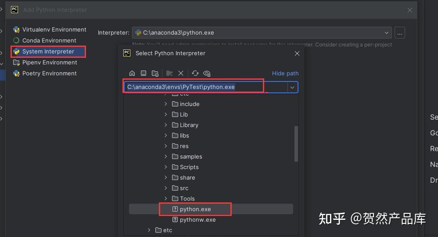Open the Interpreter combo box dropdown
Viewport: 438px width, 237px height.
(387, 32)
